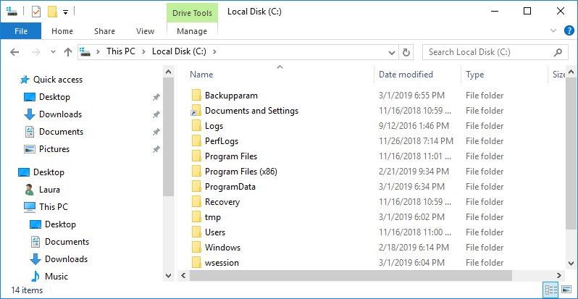Click the pin icon next to Pictures
This screenshot has height=299, width=578.
click(x=156, y=149)
